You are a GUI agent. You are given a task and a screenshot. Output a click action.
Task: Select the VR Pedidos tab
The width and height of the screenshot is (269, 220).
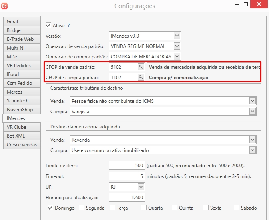(22, 66)
